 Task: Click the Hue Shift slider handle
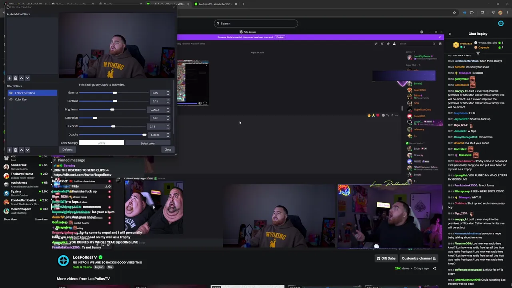(x=113, y=126)
